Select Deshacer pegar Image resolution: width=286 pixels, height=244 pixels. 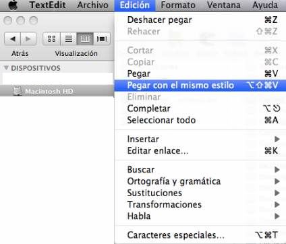pyautogui.click(x=200, y=20)
